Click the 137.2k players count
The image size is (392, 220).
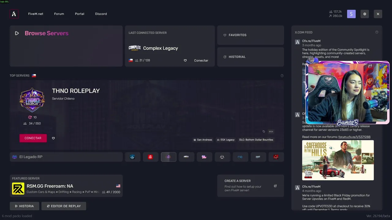pos(336,12)
